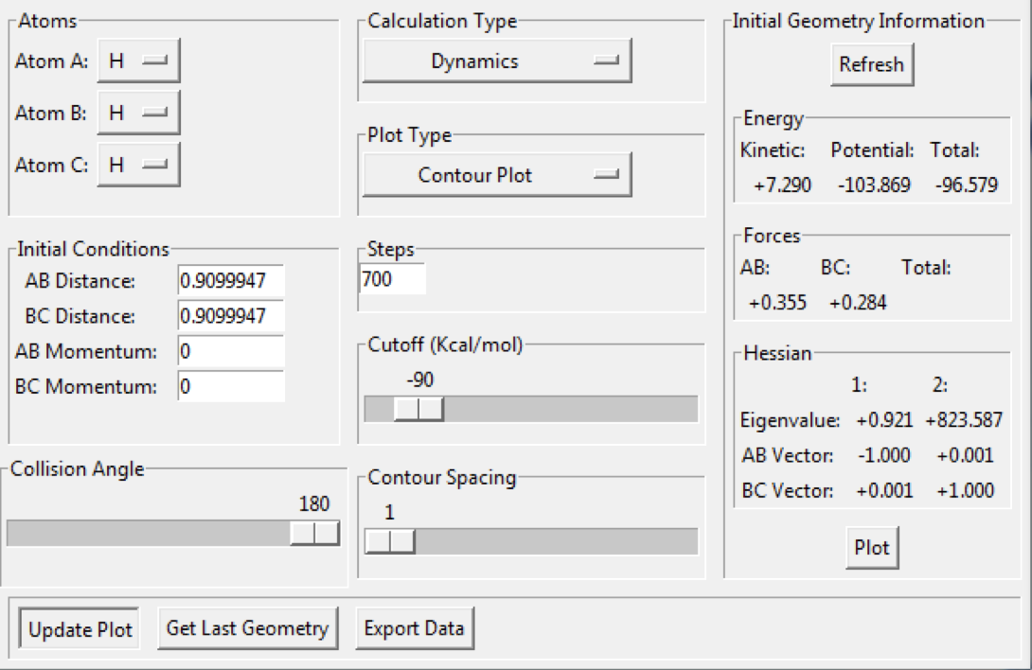The height and width of the screenshot is (670, 1032).
Task: Expand the Calculation Type Dynamics menu
Action: [x=497, y=62]
